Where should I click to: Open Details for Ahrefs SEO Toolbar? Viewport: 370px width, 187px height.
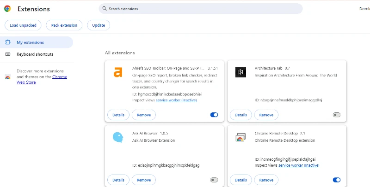click(x=118, y=115)
